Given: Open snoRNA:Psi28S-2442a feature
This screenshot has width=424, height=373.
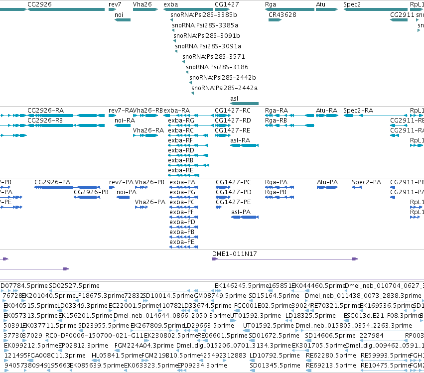Looking at the screenshot, I should click(x=192, y=93).
